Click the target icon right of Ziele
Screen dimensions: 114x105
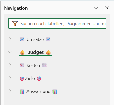(x=39, y=78)
